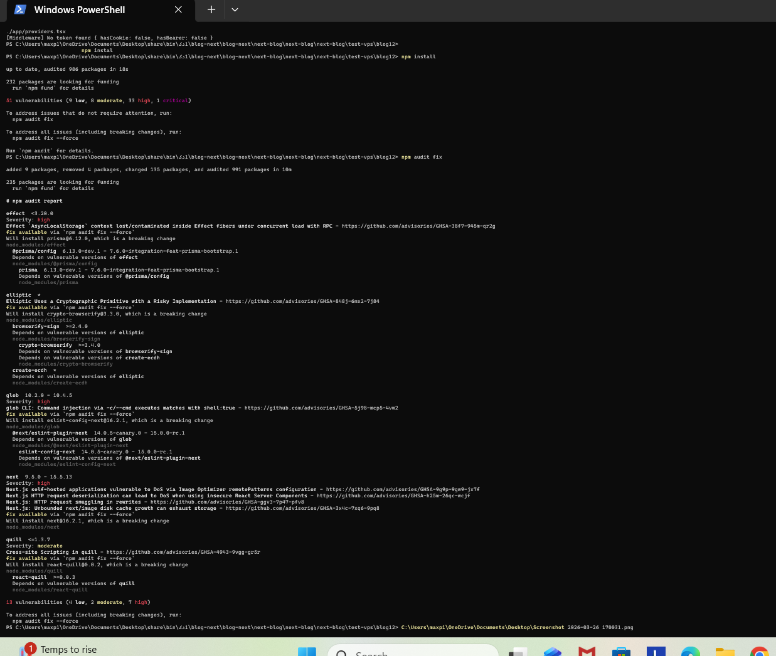Click the 'node_modules/eslint-config-next' path
This screenshot has width=776, height=656.
[x=67, y=464]
